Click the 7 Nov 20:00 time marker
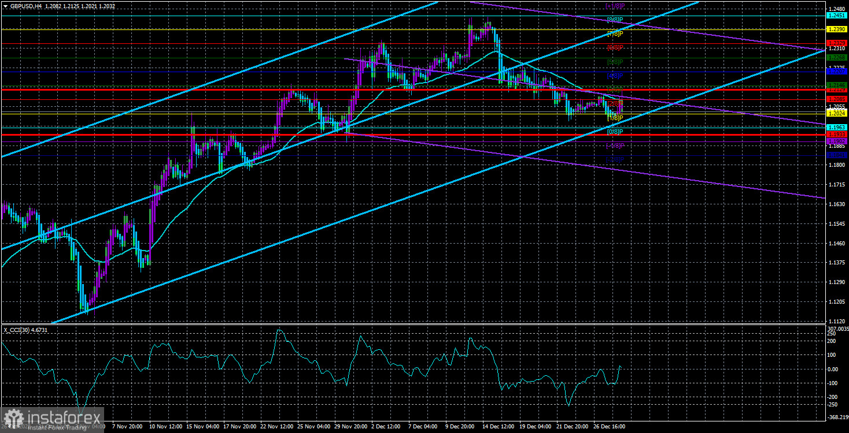Screen dimensions: 849x433 [x=127, y=427]
